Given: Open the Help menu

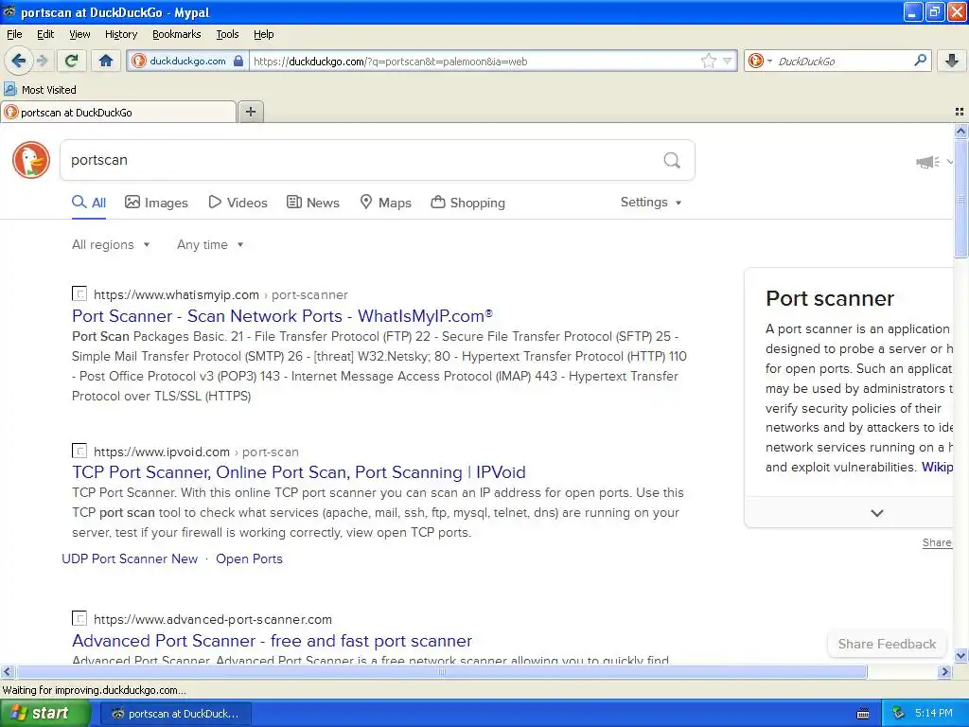Looking at the screenshot, I should tap(263, 34).
